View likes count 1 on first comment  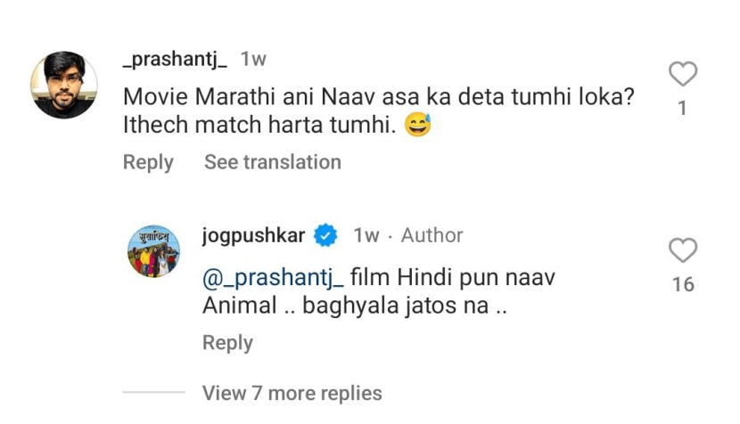coord(682,110)
